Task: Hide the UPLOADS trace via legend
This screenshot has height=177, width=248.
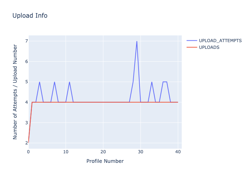Action: click(209, 47)
